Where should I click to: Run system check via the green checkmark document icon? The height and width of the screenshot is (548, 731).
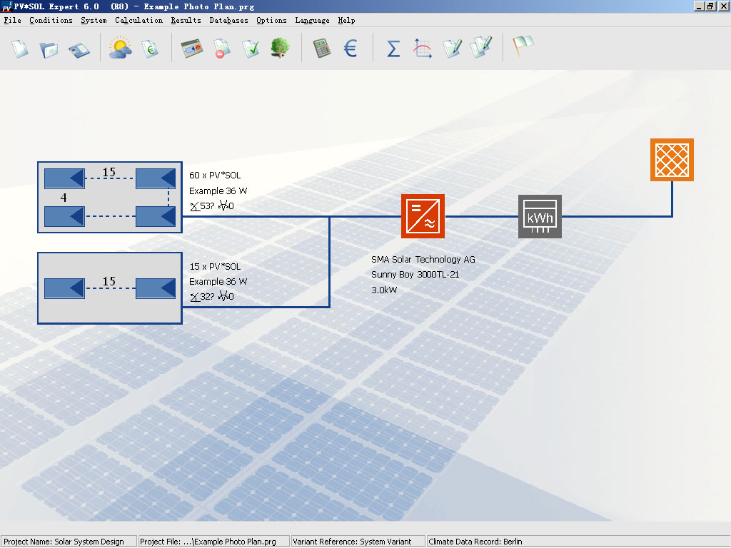click(251, 49)
